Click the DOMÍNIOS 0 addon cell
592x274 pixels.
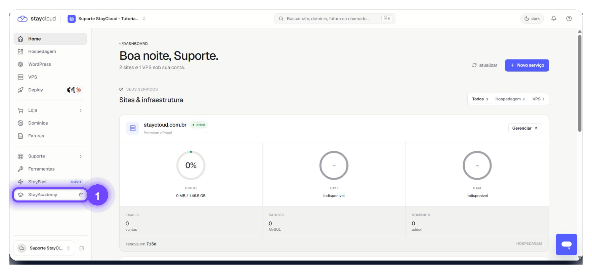(477, 222)
